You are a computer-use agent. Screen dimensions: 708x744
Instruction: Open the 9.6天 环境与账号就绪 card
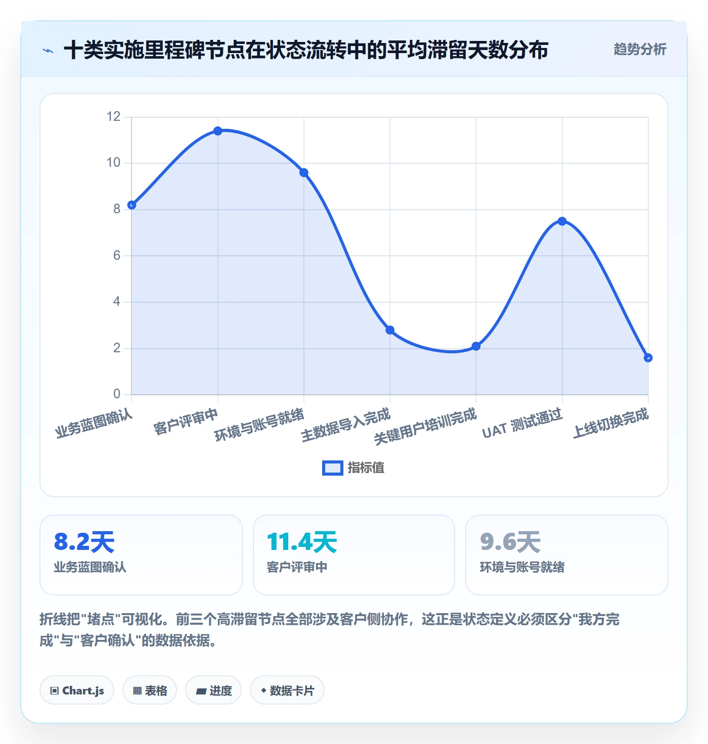pos(567,555)
